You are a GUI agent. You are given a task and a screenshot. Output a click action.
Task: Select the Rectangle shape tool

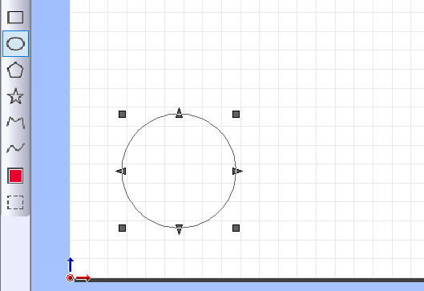15,18
